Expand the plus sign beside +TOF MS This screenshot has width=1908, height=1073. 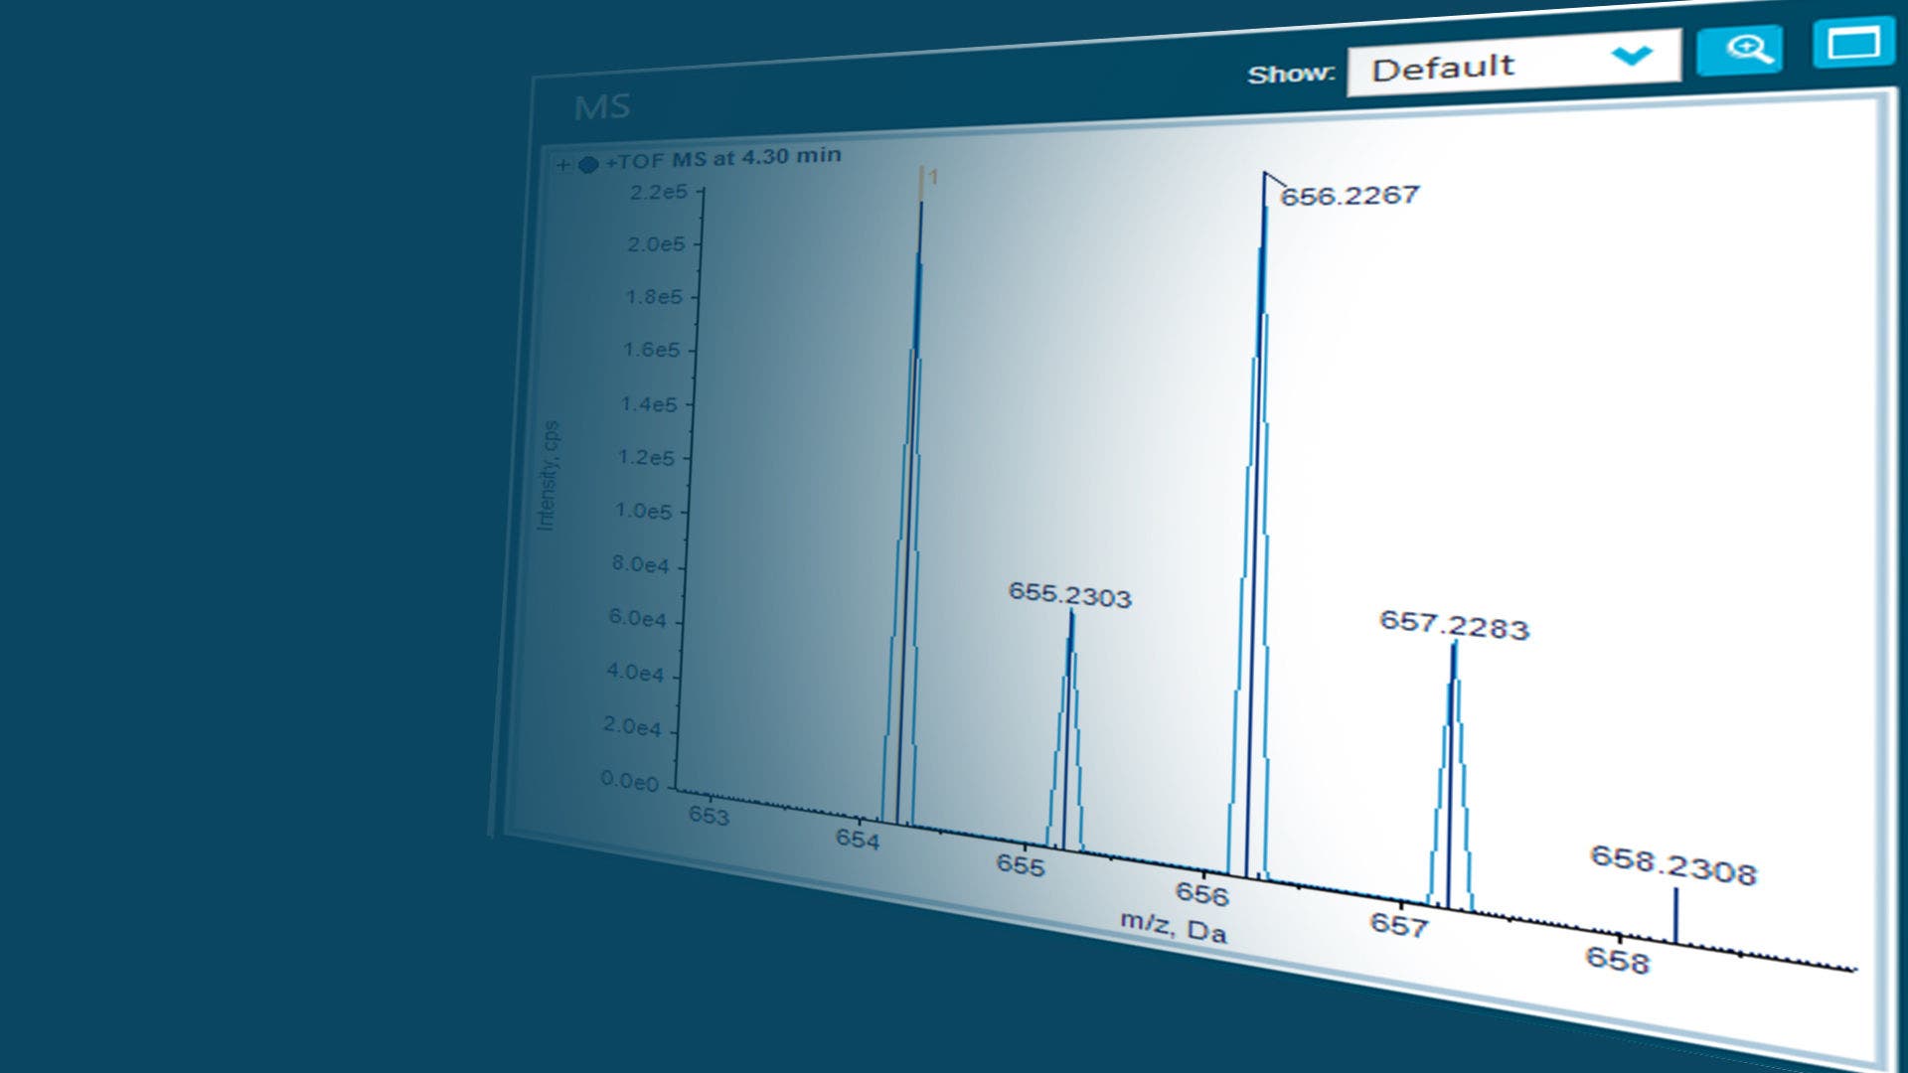click(563, 165)
